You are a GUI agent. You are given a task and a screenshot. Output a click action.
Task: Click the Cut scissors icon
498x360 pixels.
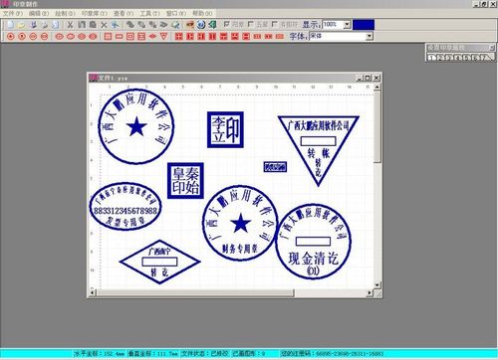click(70, 25)
